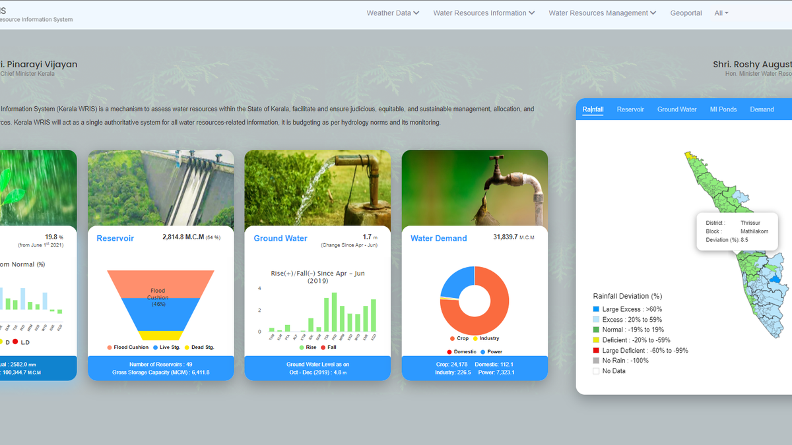Switch to the Reservoir map tab
The height and width of the screenshot is (445, 792).
630,109
